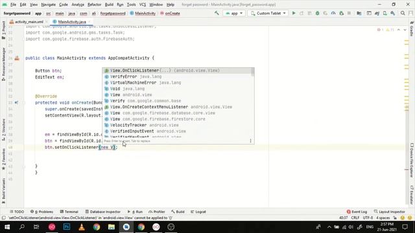Click the class gutter icon beside MainActivity declaration

pyautogui.click(x=17, y=58)
